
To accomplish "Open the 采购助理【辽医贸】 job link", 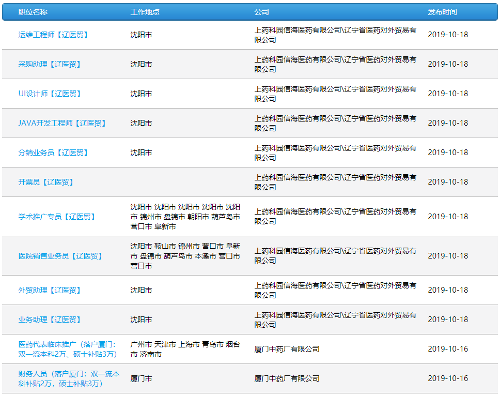I will tap(50, 64).
